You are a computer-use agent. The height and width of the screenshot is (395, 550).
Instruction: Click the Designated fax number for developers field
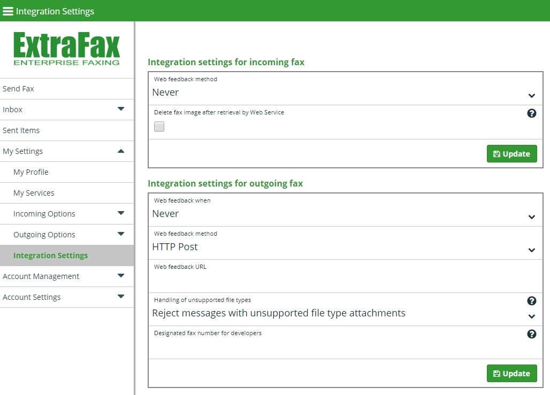[x=346, y=343]
